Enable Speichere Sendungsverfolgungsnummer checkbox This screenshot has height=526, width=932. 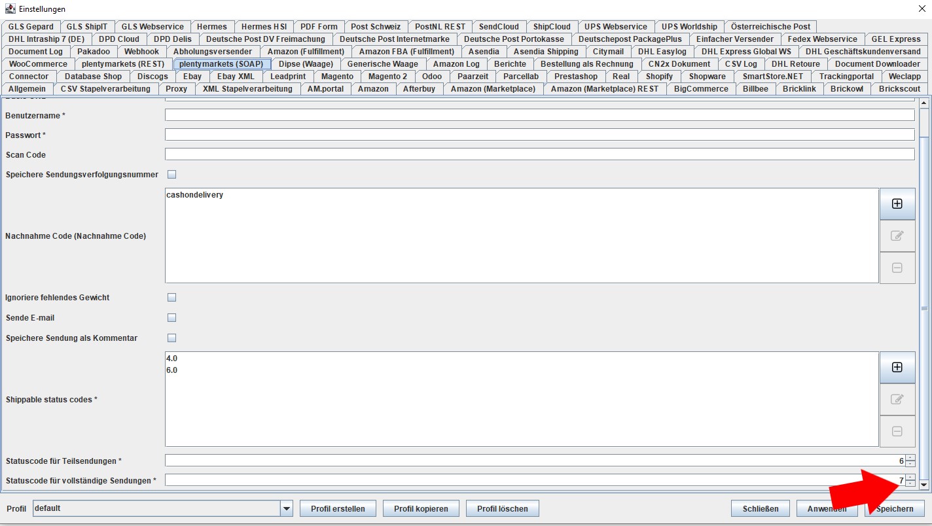[x=172, y=175]
